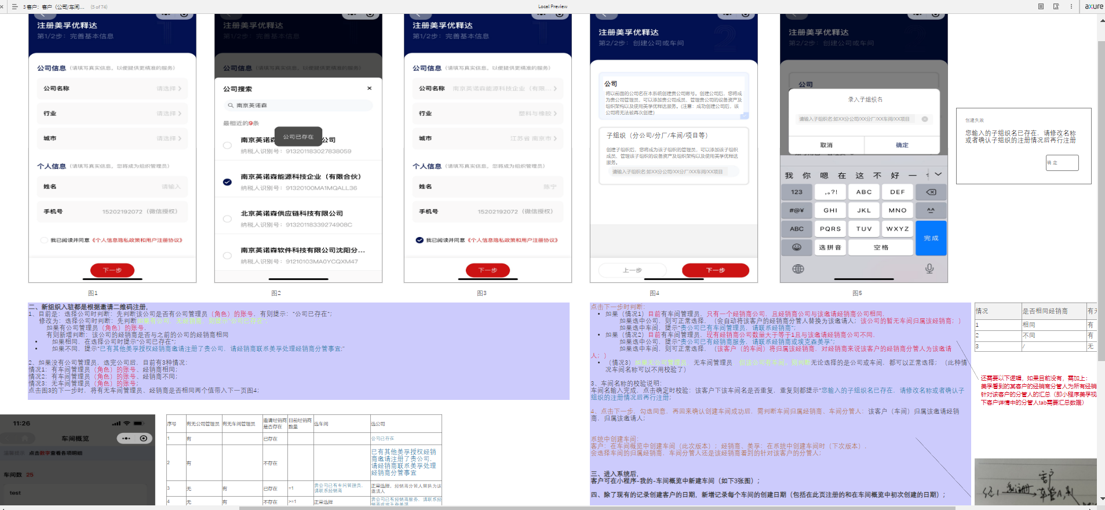The height and width of the screenshot is (510, 1105).
Task: Toggle the 公司 card checkbox in 图4
Action: [x=744, y=115]
